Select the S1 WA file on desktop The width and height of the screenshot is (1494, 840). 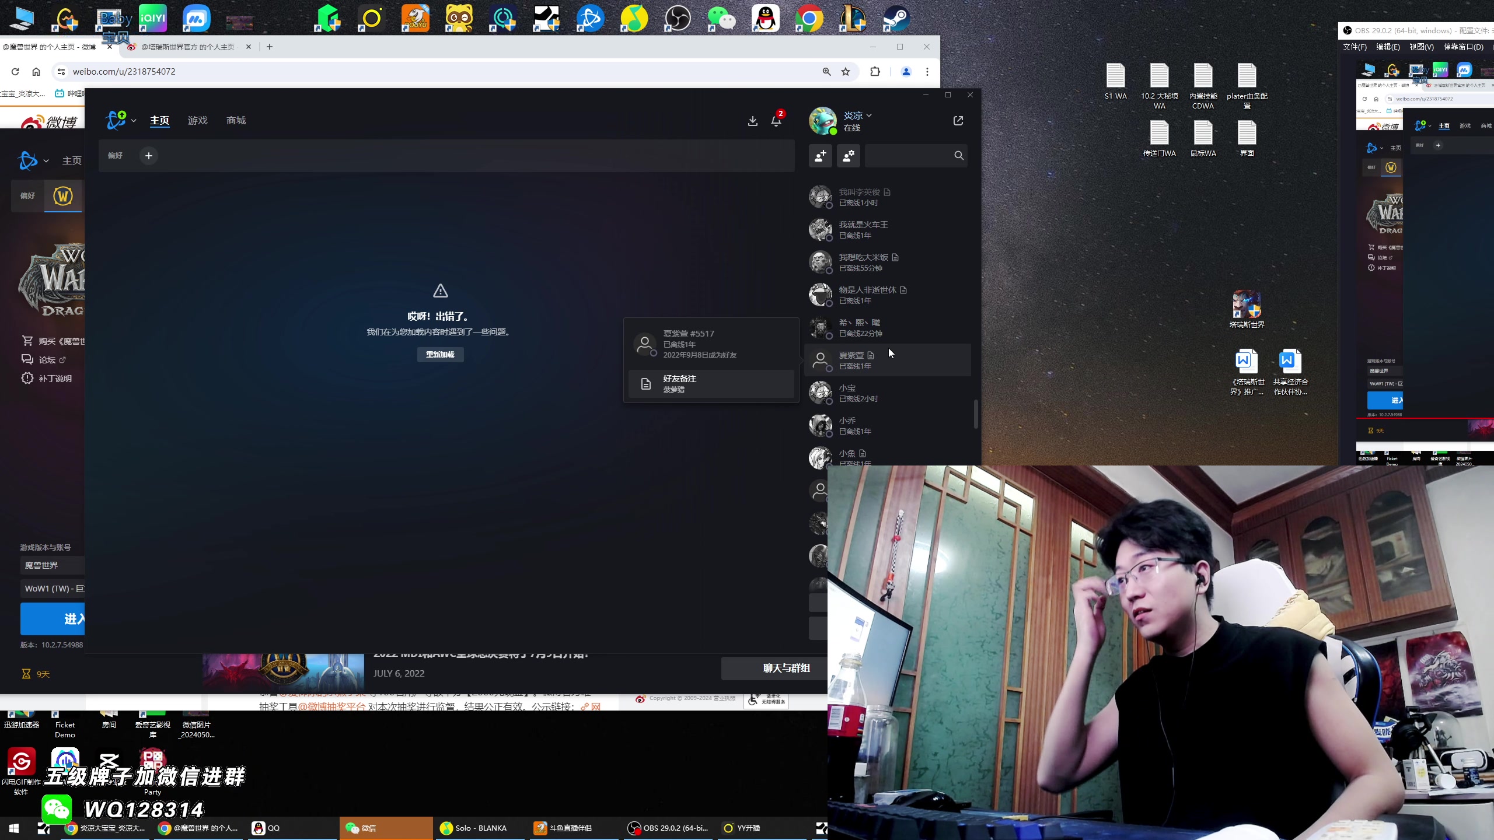(x=1116, y=82)
